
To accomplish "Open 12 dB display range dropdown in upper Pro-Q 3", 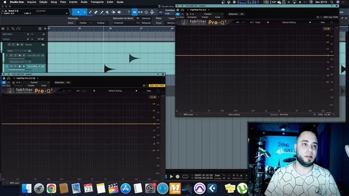I will pos(327,29).
